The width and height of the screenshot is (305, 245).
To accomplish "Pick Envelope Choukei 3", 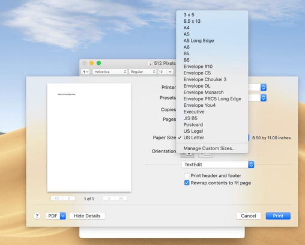I will 212,79.
